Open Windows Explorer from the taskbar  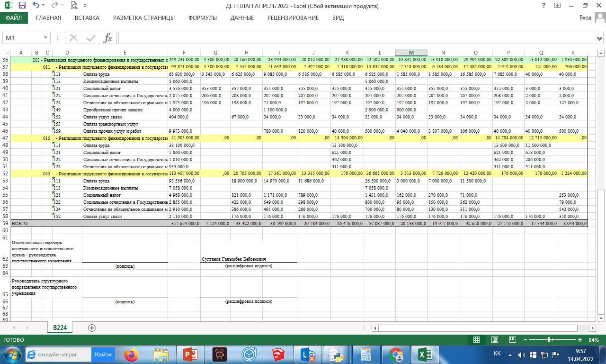pyautogui.click(x=160, y=355)
